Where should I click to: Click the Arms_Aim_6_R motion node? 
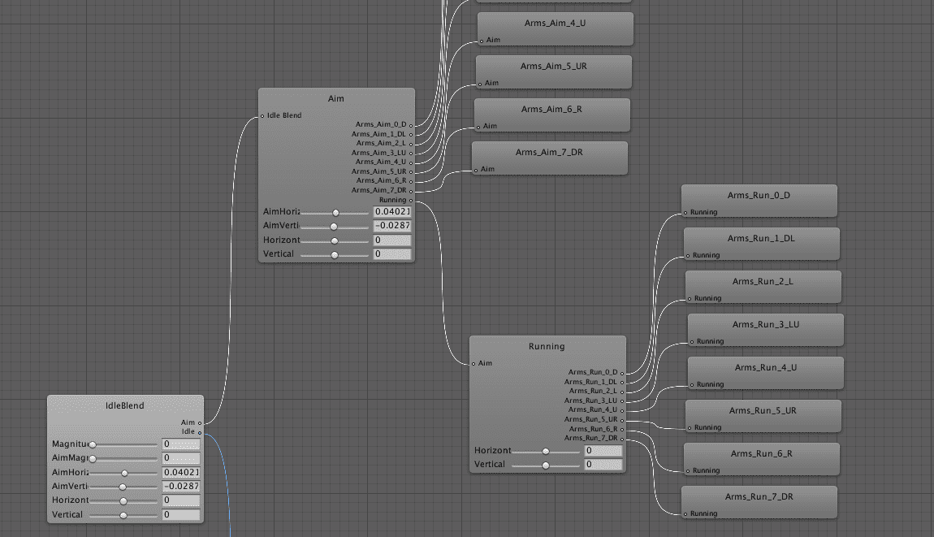[551, 109]
